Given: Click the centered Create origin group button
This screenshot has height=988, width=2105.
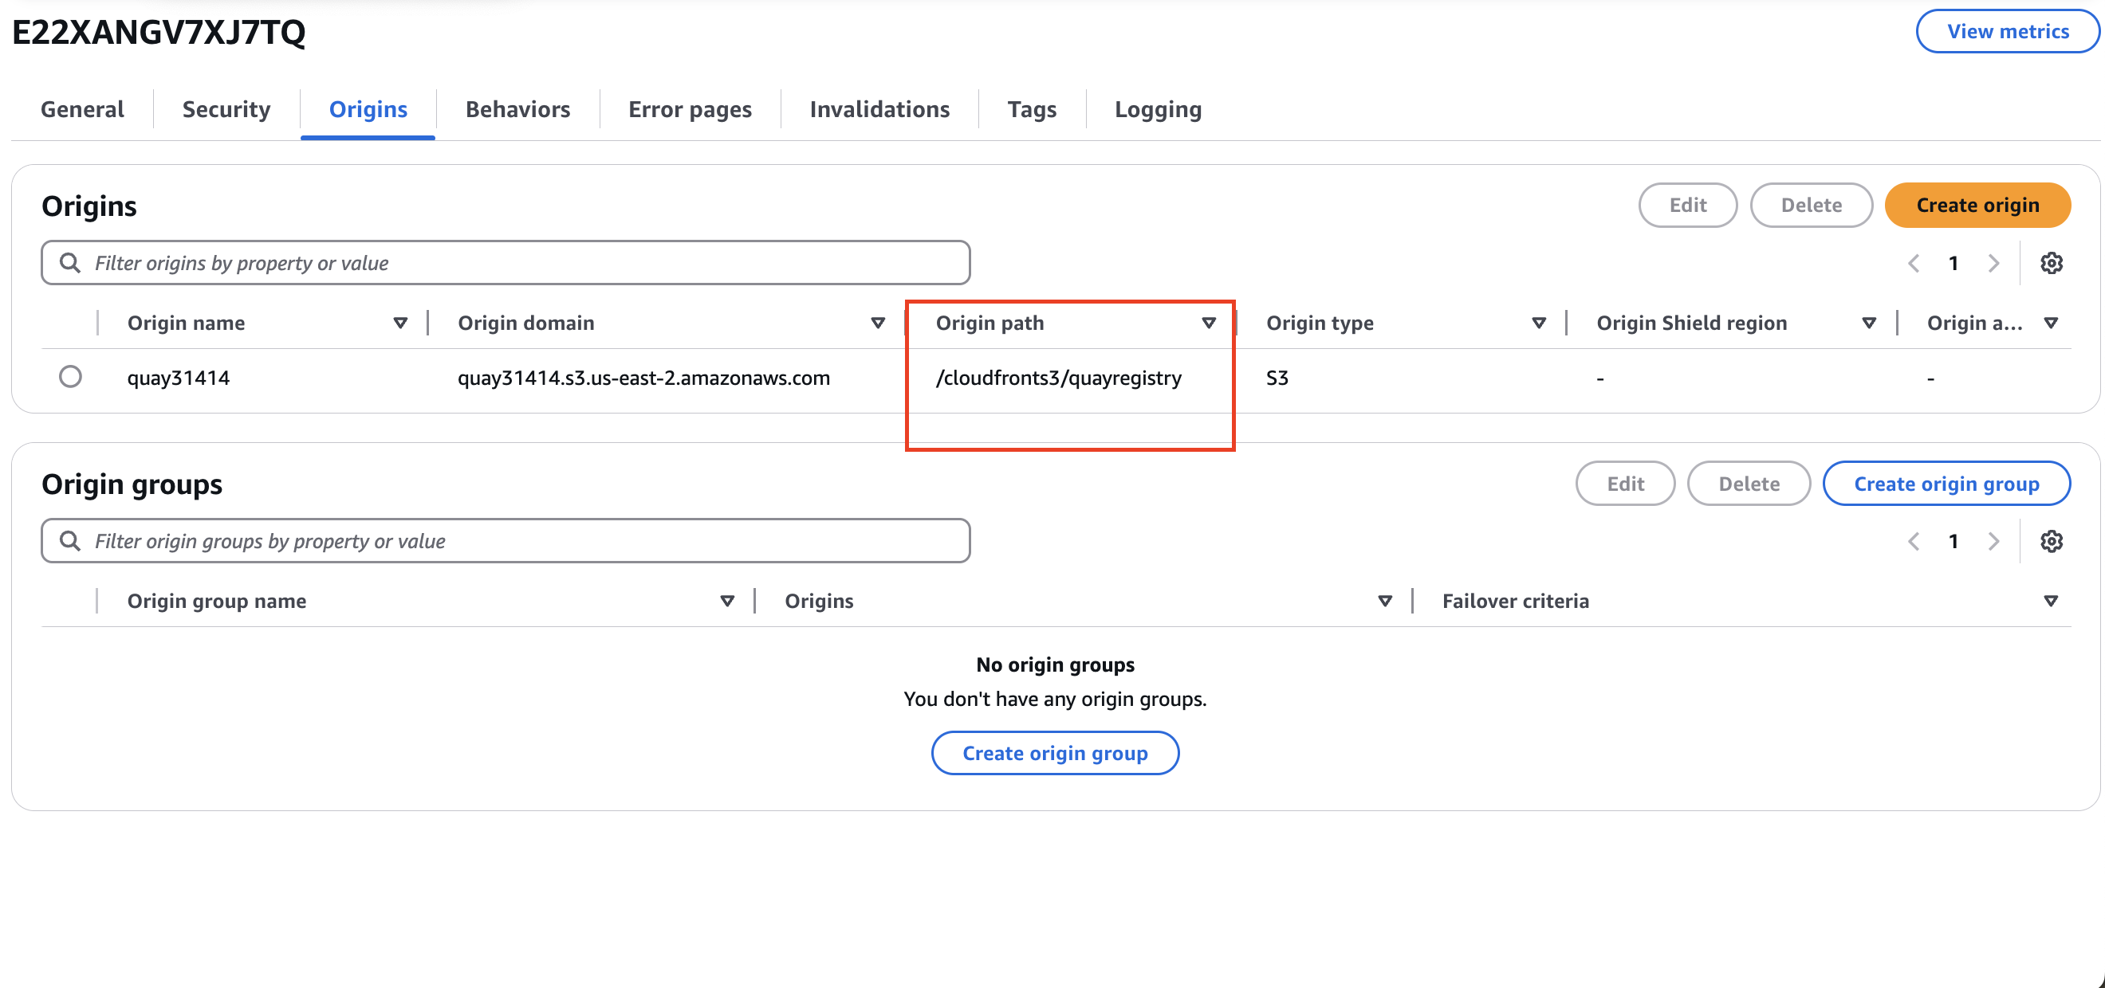Looking at the screenshot, I should 1055,753.
